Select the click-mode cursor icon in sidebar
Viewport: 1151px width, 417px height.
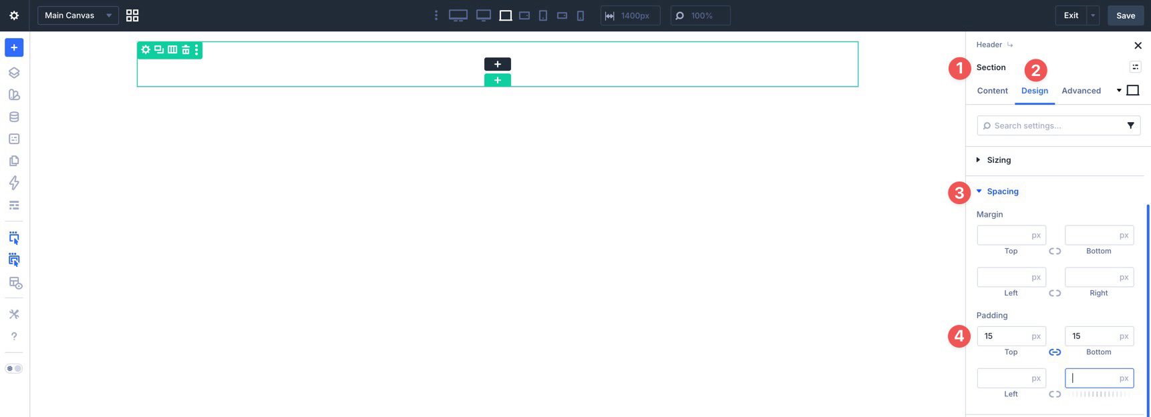pyautogui.click(x=14, y=238)
